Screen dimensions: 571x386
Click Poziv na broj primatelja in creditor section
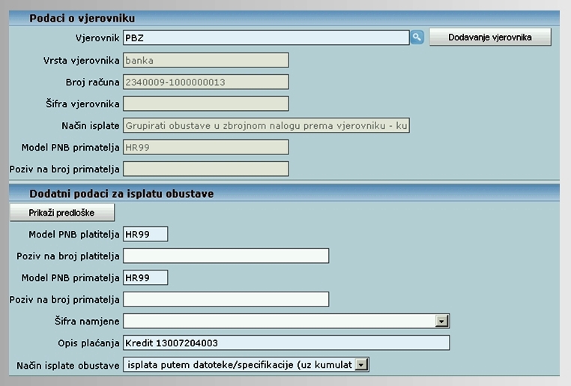coord(205,169)
